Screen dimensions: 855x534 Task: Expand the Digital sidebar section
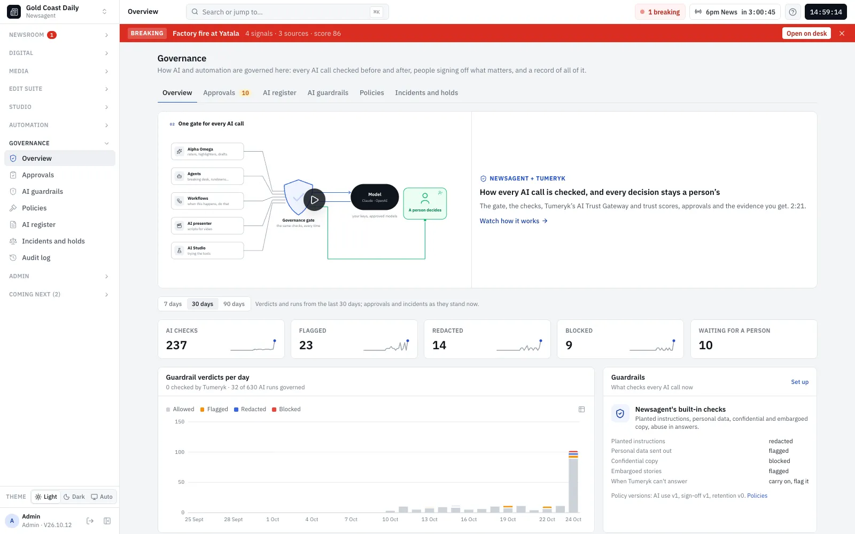[x=59, y=53]
